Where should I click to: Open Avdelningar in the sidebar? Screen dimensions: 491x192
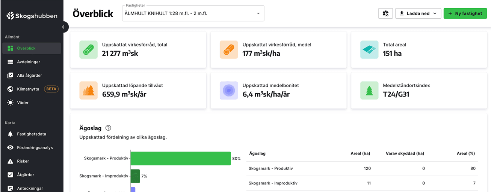29,62
